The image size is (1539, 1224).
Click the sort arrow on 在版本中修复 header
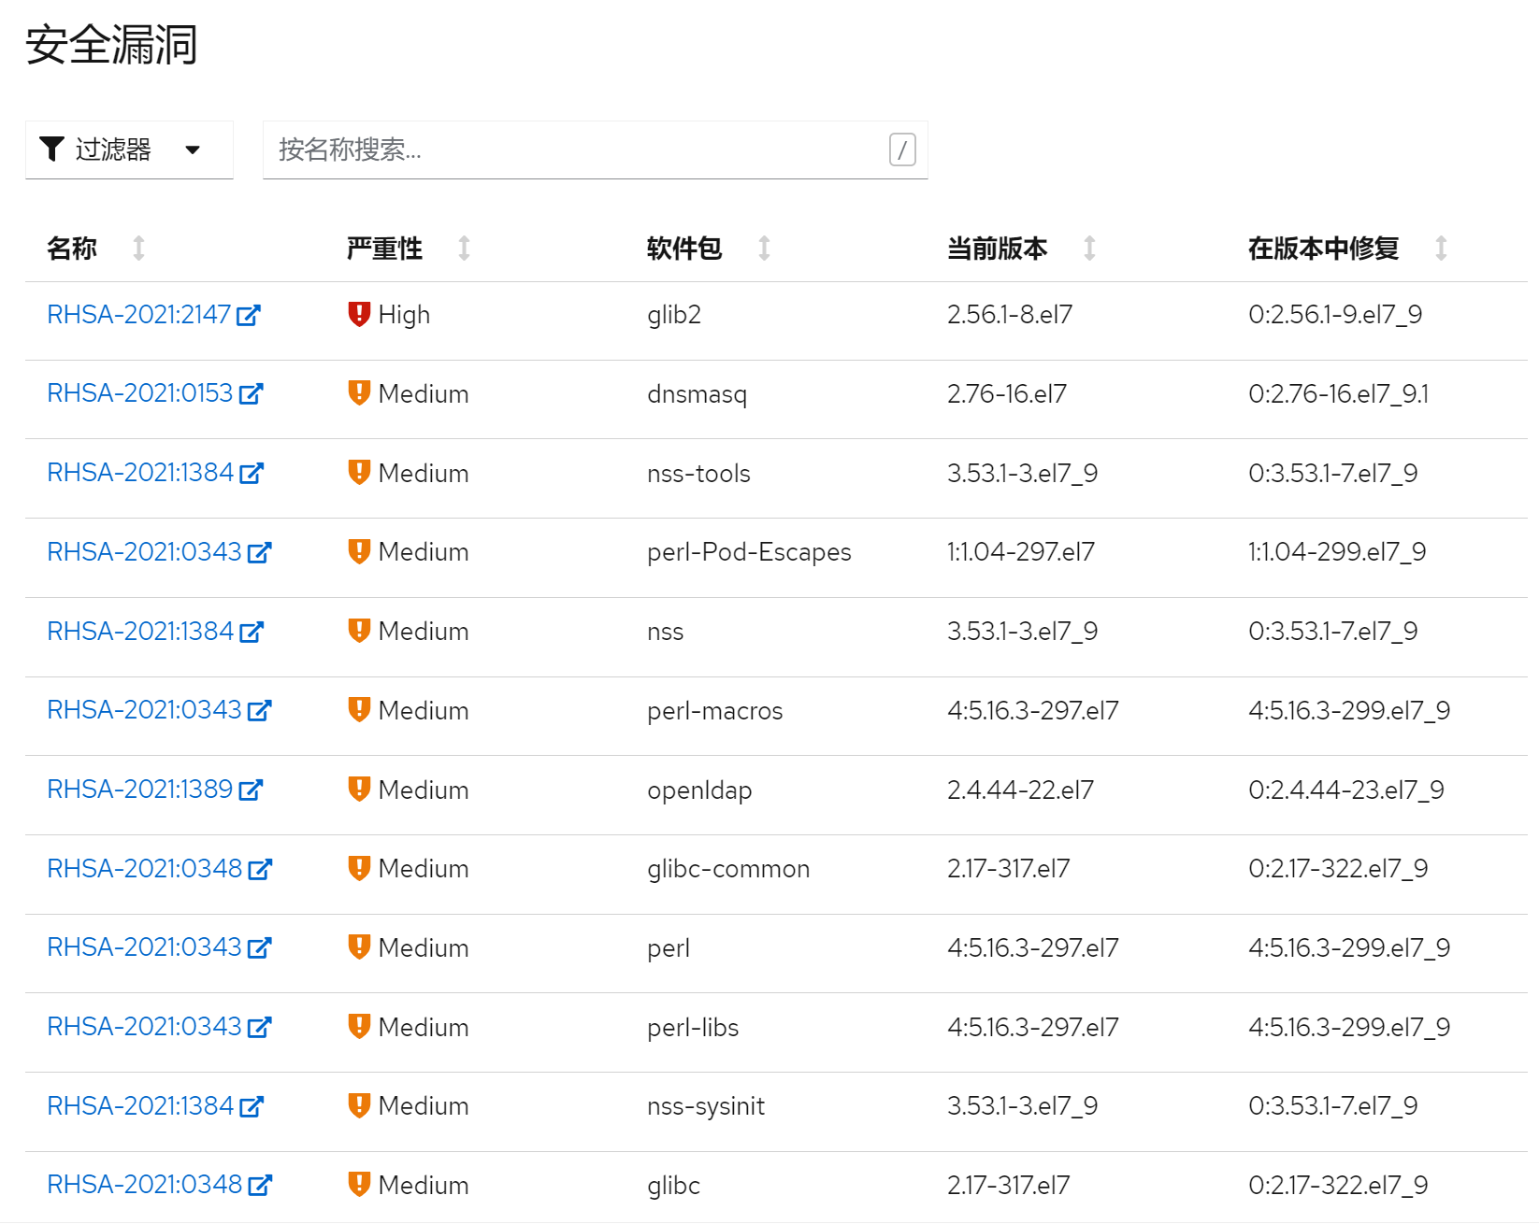tap(1443, 248)
